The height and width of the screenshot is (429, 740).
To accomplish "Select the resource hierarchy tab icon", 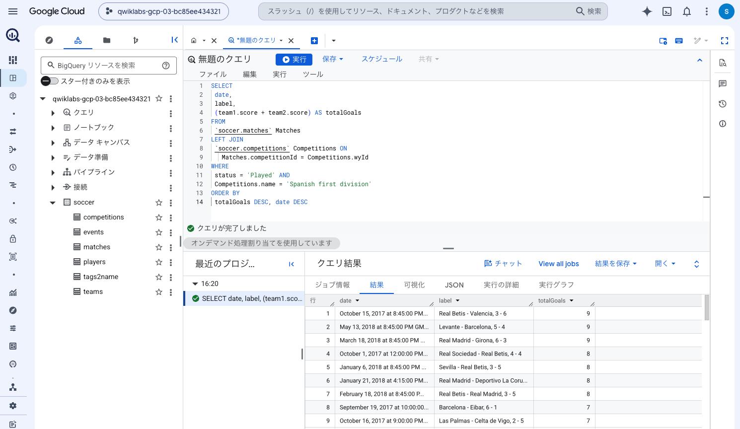I will click(x=78, y=40).
